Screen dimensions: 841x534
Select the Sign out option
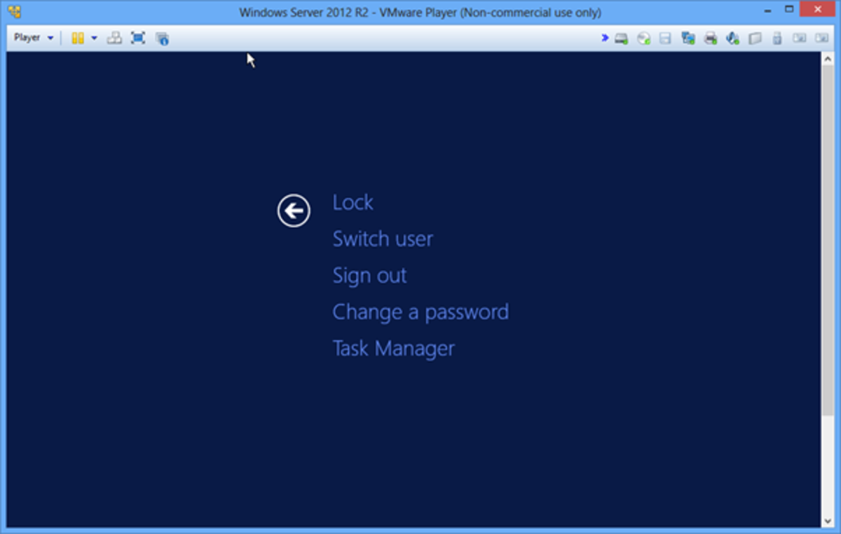[x=369, y=275]
